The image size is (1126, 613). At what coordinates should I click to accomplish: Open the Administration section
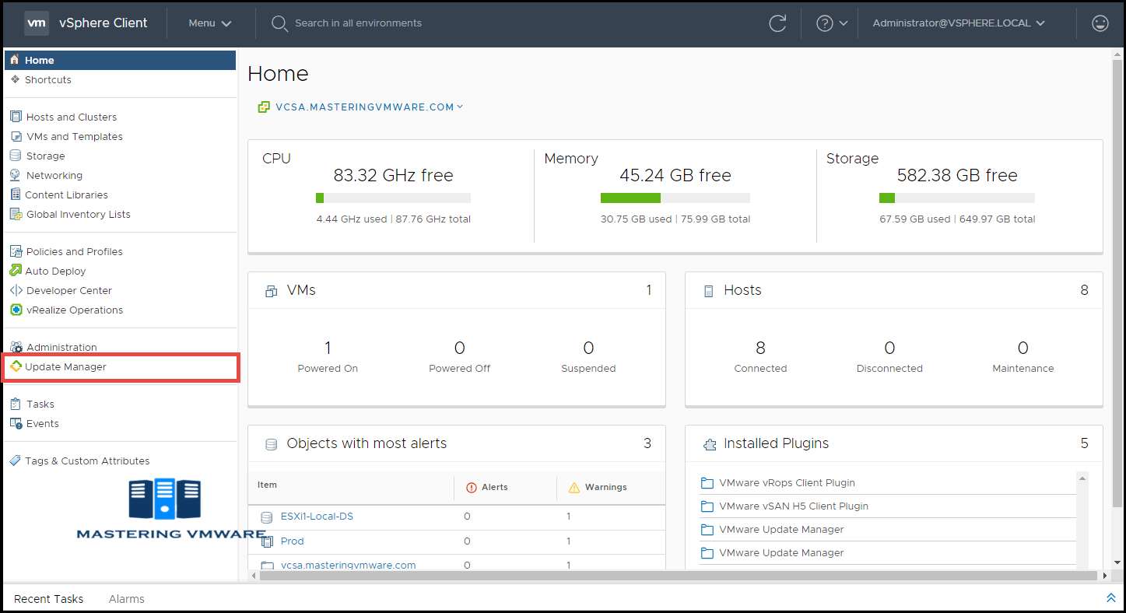(61, 347)
